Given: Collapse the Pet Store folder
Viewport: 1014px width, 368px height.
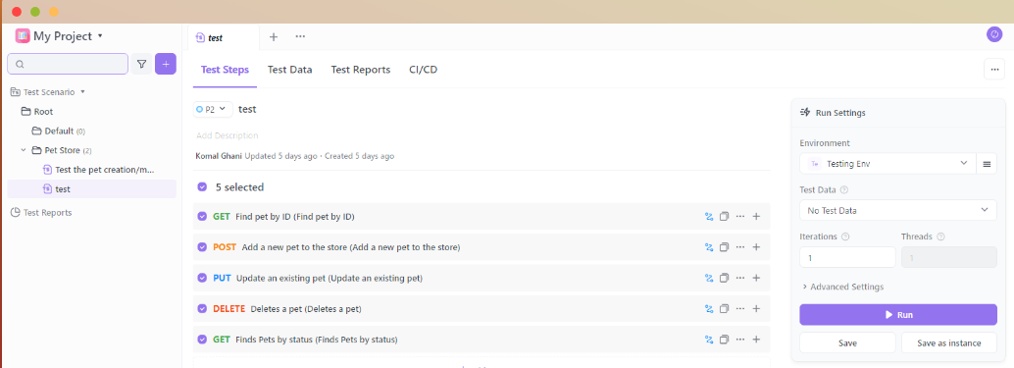Looking at the screenshot, I should click(24, 150).
